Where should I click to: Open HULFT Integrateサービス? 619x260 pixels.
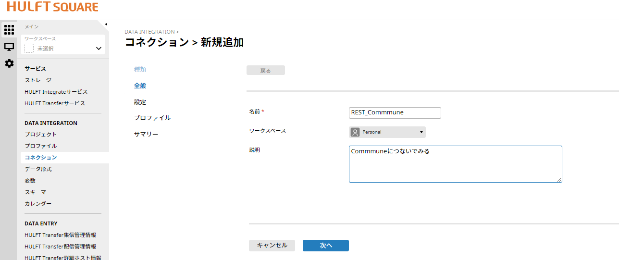[x=56, y=92]
